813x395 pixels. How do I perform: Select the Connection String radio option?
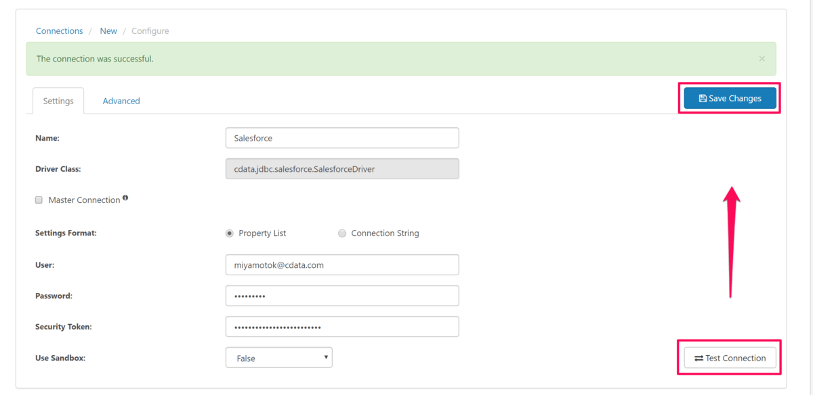pyautogui.click(x=342, y=233)
